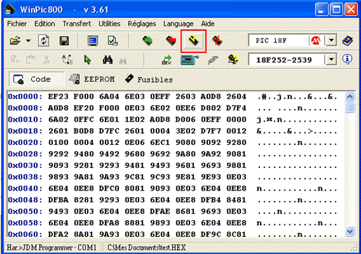
Task: Open the Utilities menu
Action: point(110,24)
